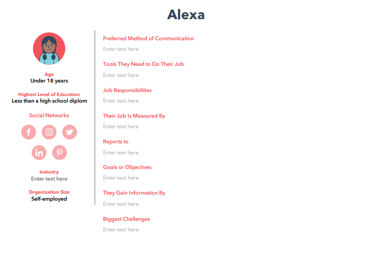The height and width of the screenshot is (259, 368).
Task: Click the Social Networks heading
Action: coord(49,116)
